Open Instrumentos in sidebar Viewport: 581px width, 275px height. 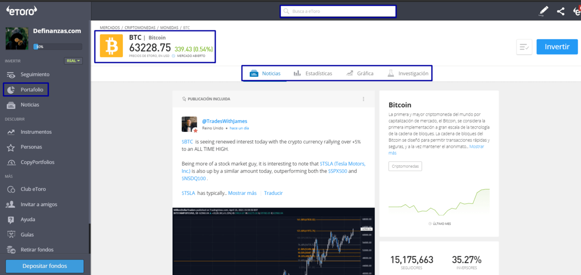[x=36, y=132]
